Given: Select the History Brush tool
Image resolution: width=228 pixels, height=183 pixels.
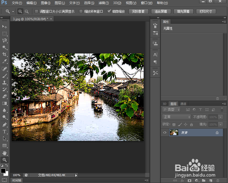Looking at the screenshot, I should click(4, 90).
